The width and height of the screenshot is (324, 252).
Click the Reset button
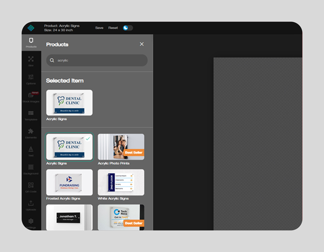point(113,28)
